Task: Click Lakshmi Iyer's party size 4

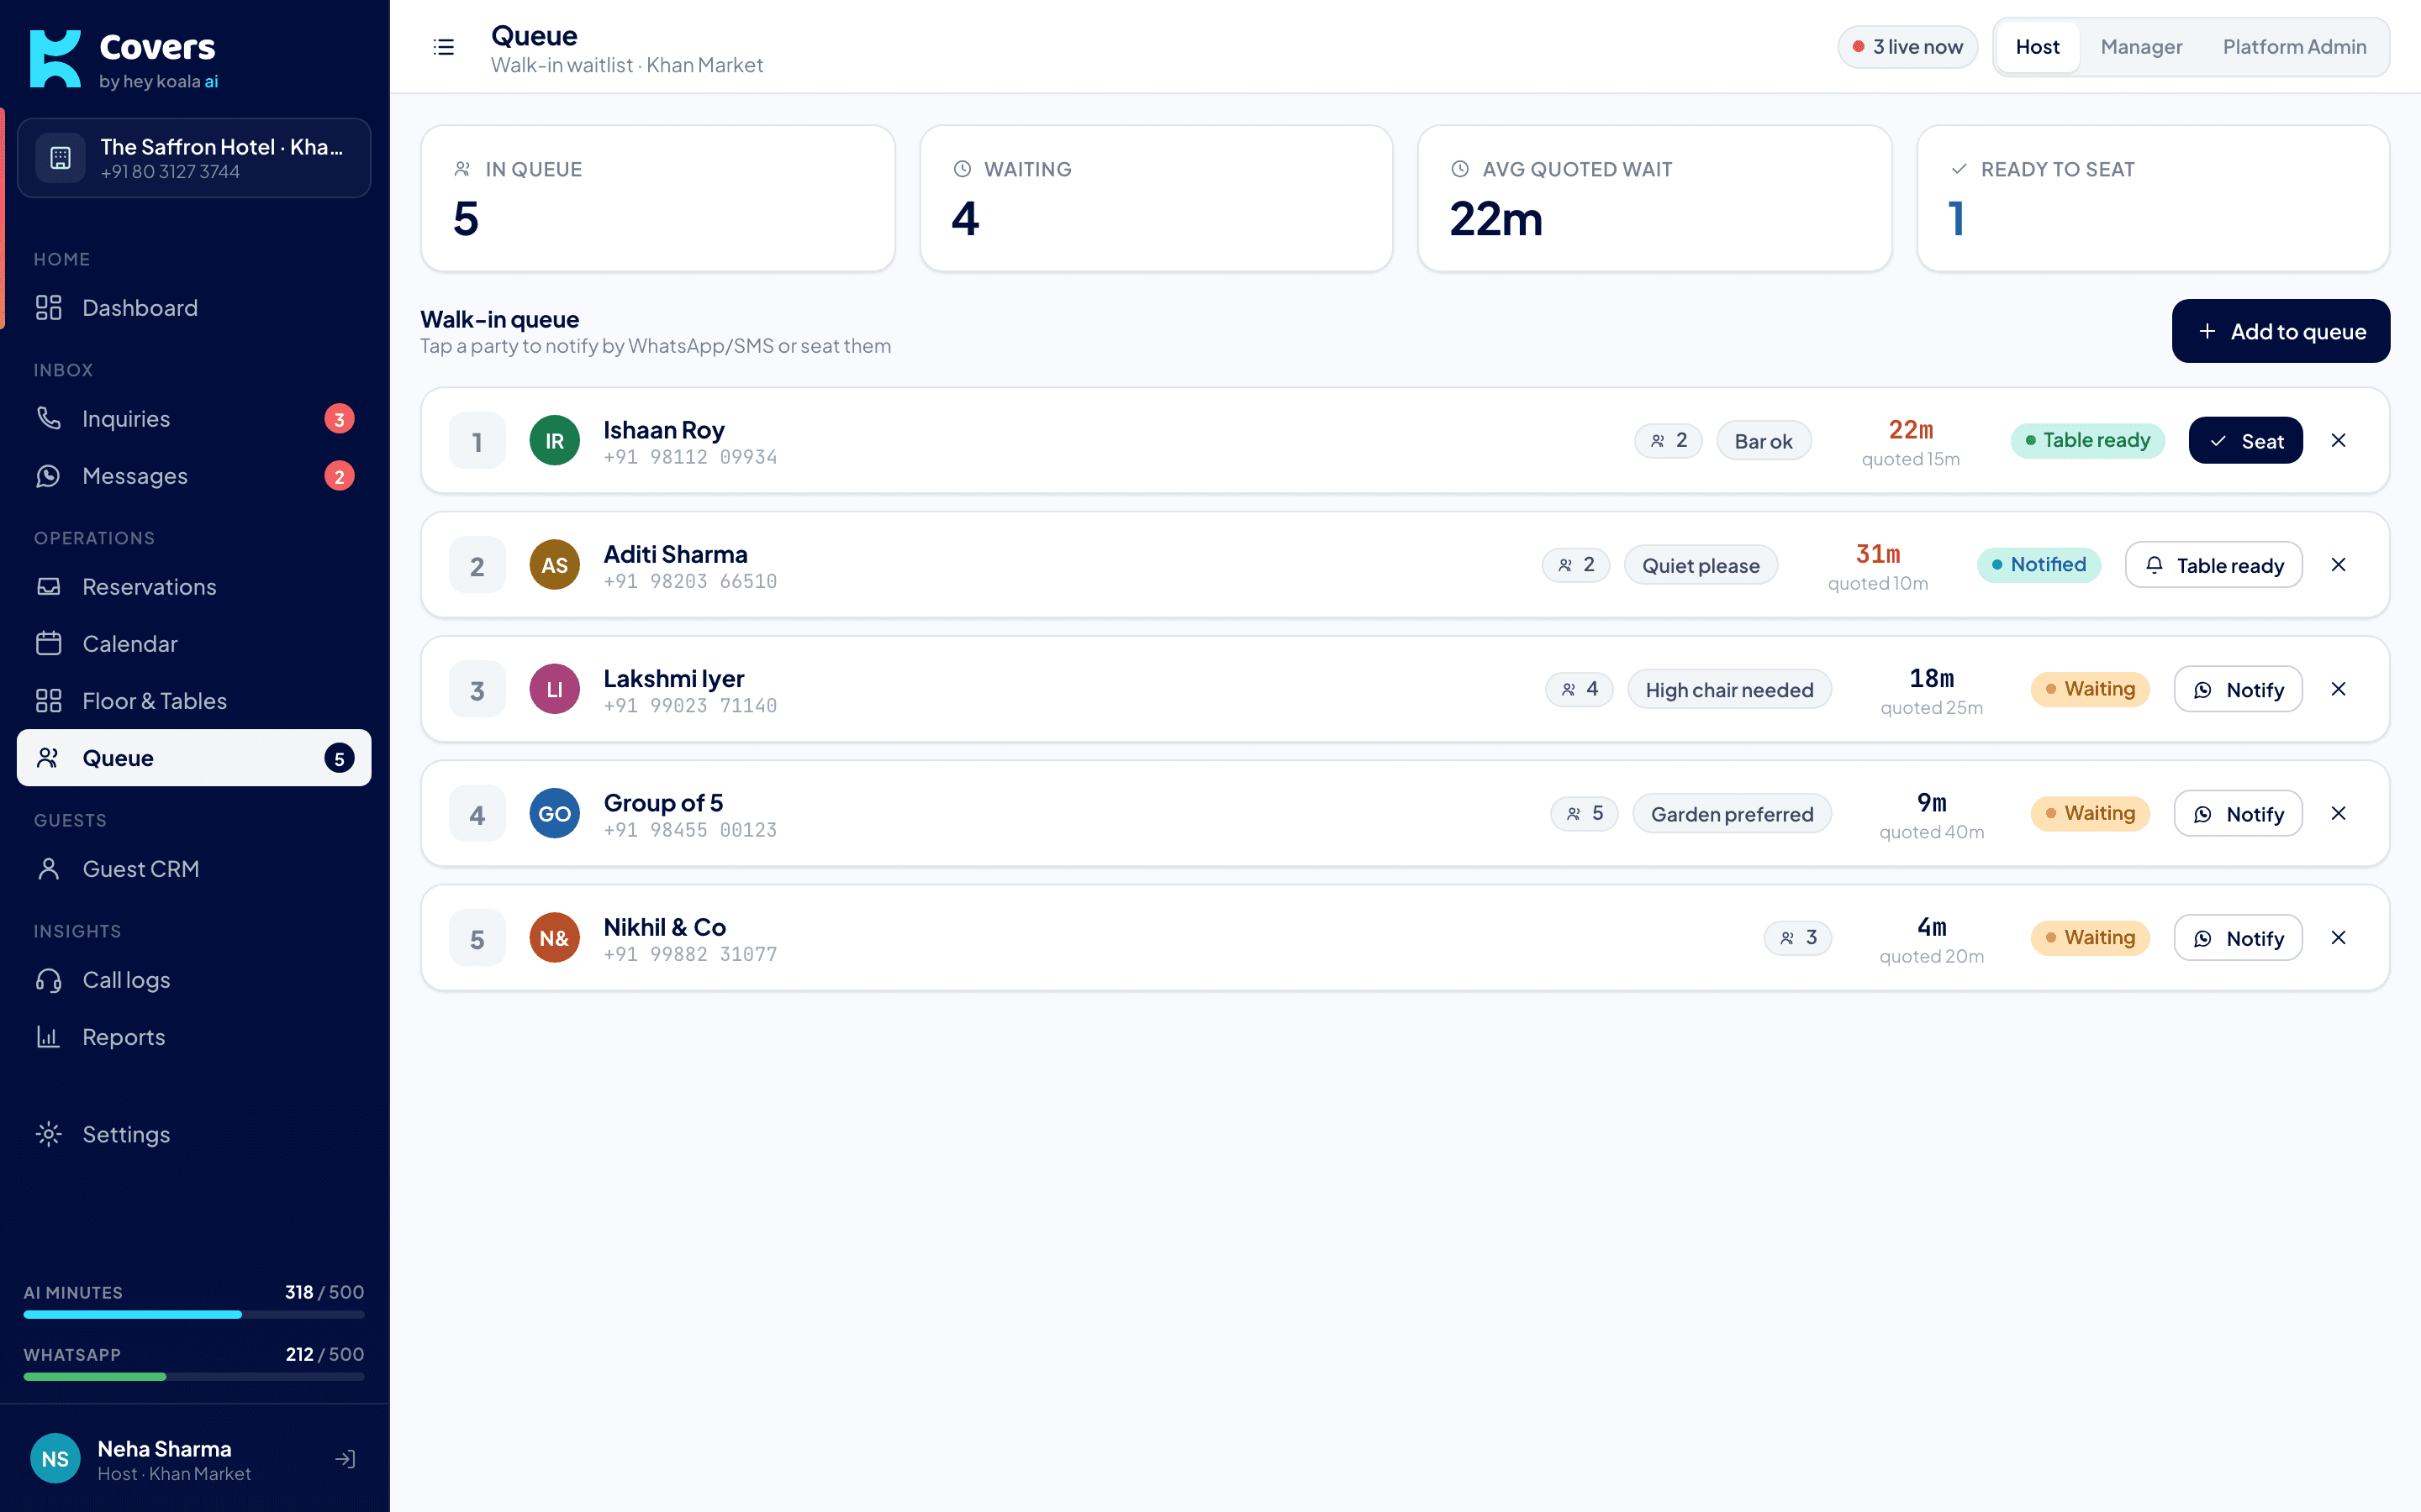Action: click(1579, 690)
